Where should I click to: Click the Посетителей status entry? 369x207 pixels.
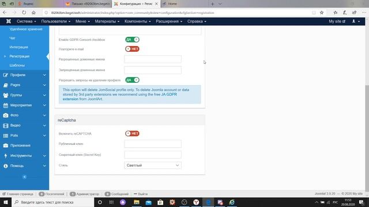[51, 194]
